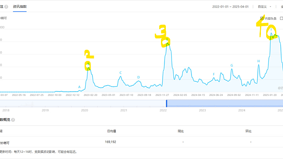This screenshot has height=159, width=283.
Task: Open the 2022-01-01 ~ 2025-04-01 date range picker
Action: click(x=230, y=7)
